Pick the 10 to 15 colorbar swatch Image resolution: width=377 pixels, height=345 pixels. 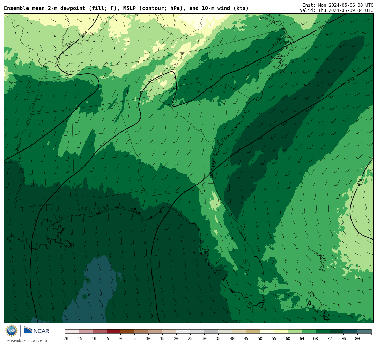pyautogui.click(x=155, y=332)
